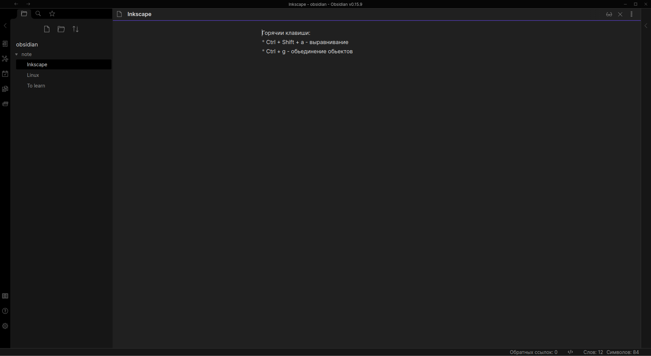Navigate forward with the title bar arrow
Viewport: 651px width, 356px height.
(x=28, y=4)
